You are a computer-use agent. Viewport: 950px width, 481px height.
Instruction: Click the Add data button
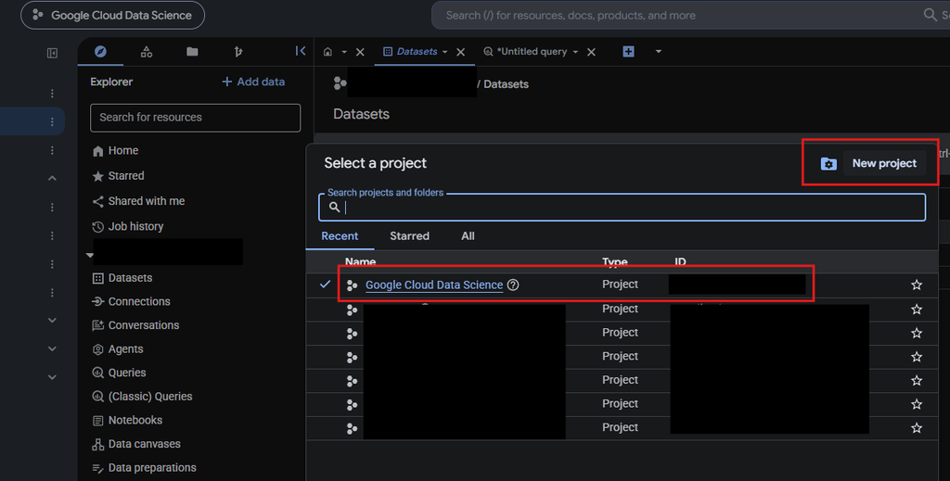253,82
